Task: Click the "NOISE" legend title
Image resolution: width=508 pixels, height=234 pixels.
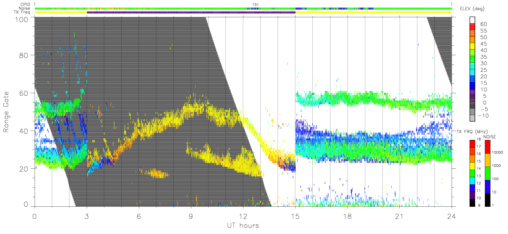Action: tap(489, 136)
